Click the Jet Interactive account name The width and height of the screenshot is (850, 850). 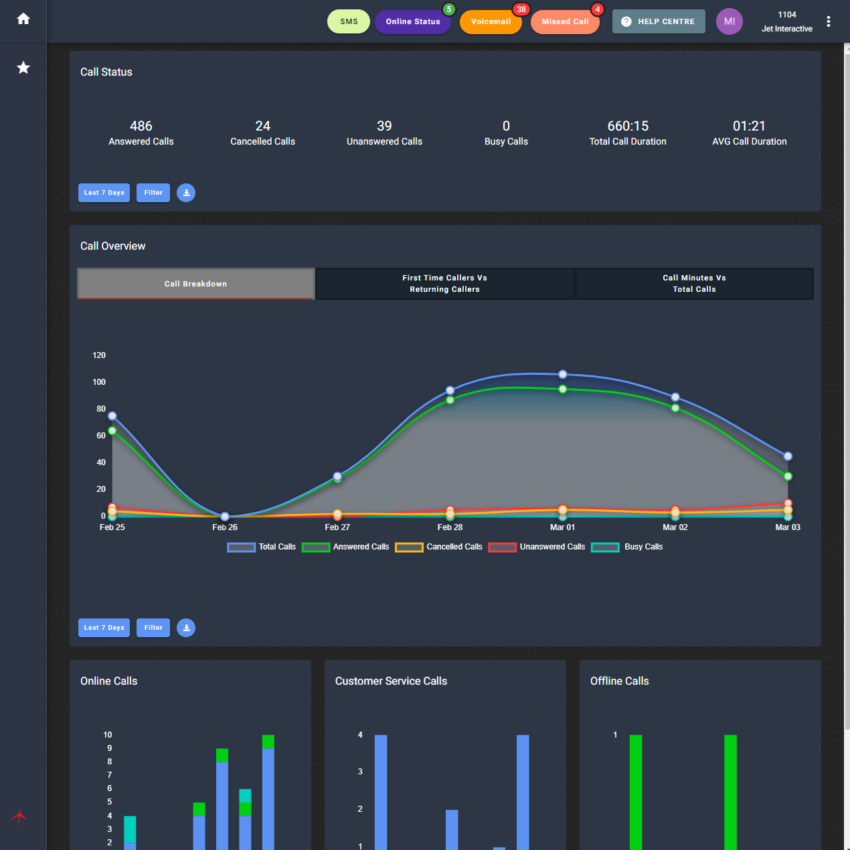pyautogui.click(x=787, y=29)
